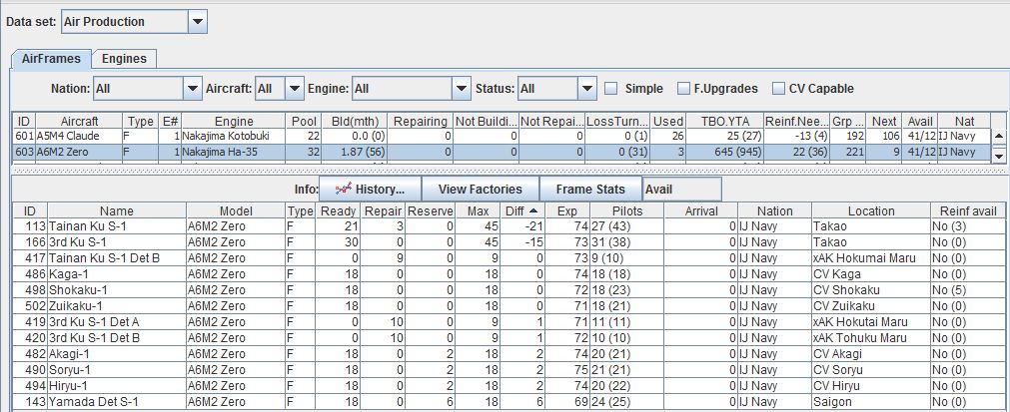Select the A6M2 Zero aircraft row

click(501, 153)
